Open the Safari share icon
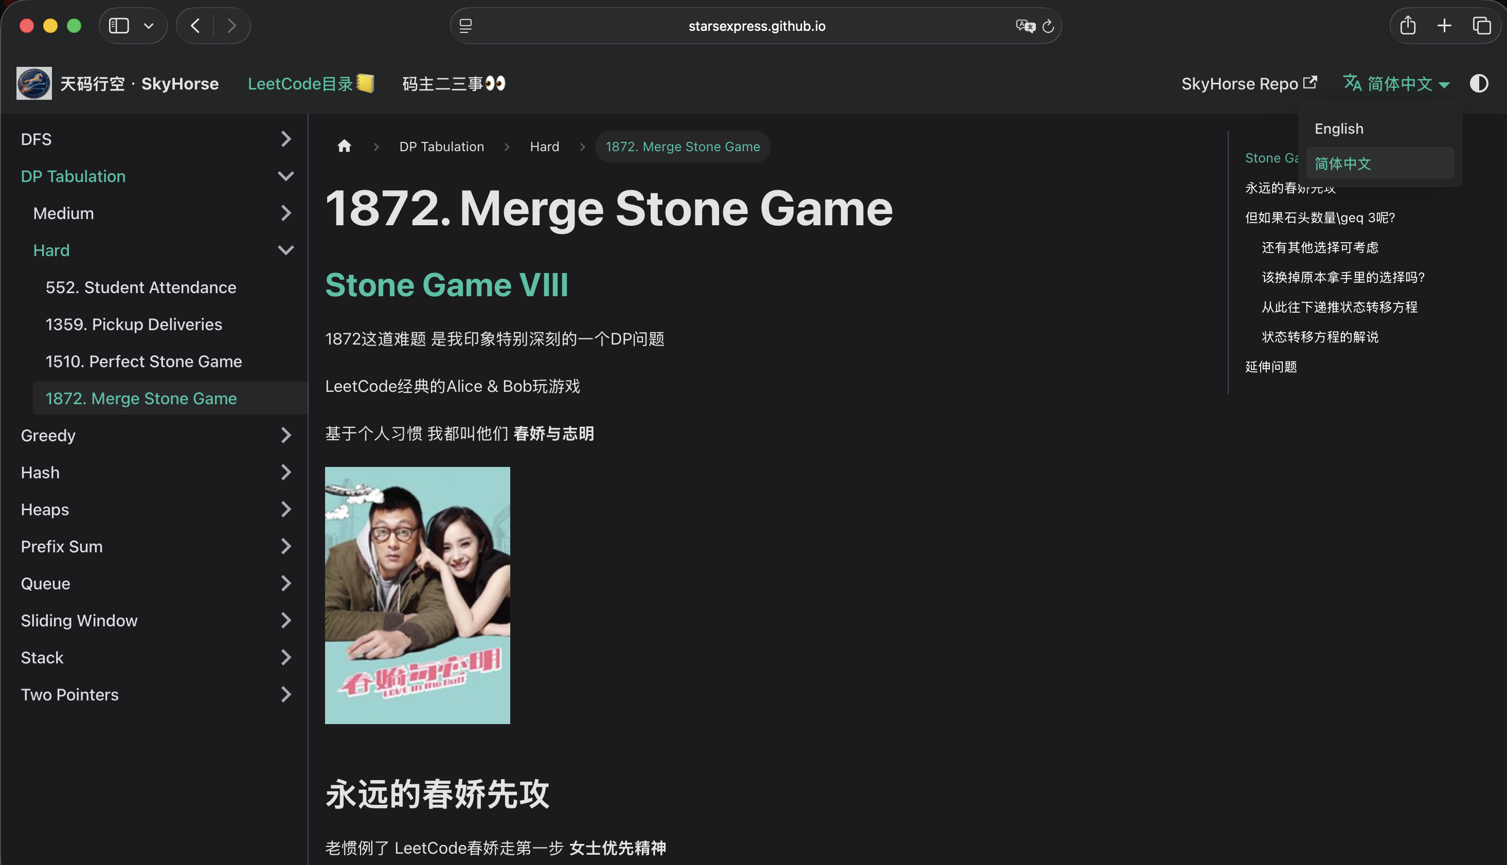The width and height of the screenshot is (1507, 865). point(1408,26)
